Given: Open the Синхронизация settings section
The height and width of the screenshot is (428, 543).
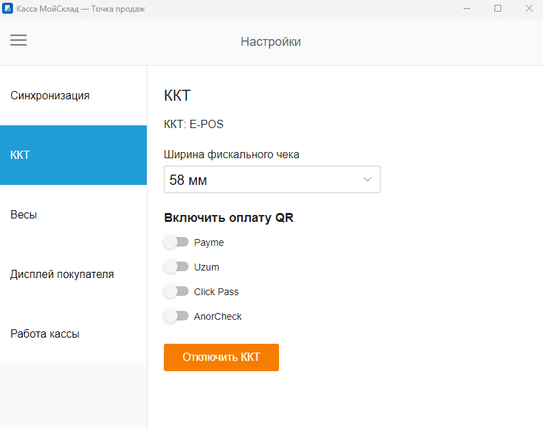Looking at the screenshot, I should point(73,95).
